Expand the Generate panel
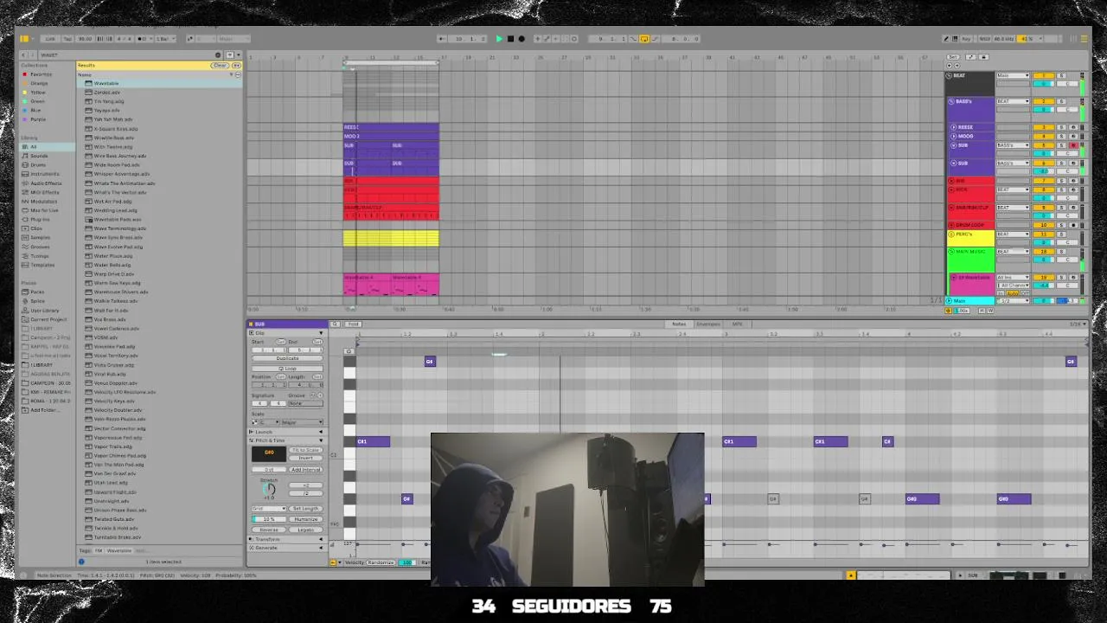The height and width of the screenshot is (623, 1107). click(285, 548)
